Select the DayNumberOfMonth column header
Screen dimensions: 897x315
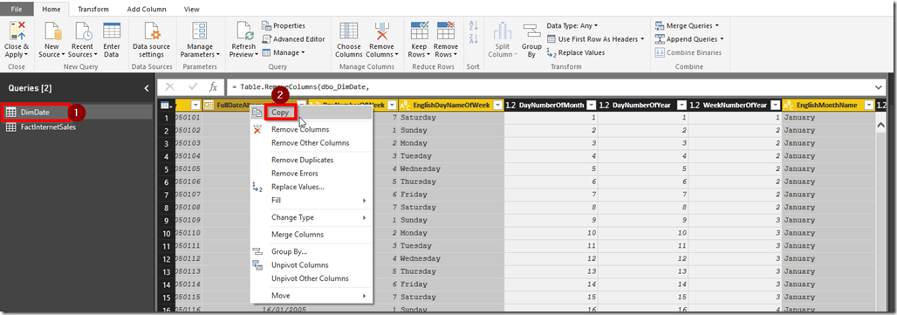click(550, 106)
